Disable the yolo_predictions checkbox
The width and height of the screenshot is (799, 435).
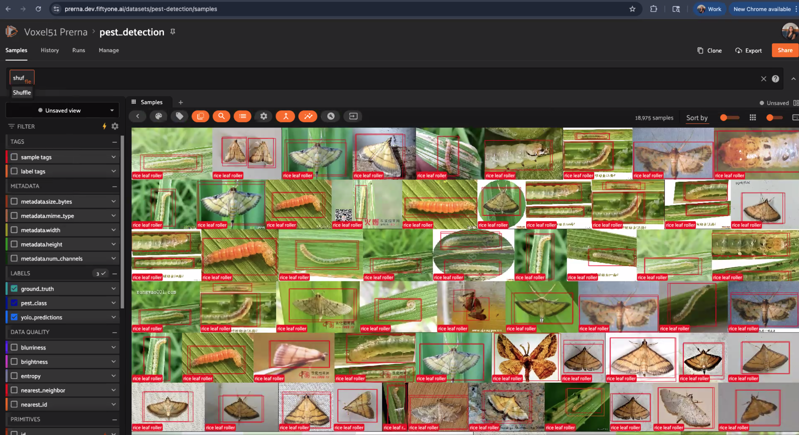point(14,317)
